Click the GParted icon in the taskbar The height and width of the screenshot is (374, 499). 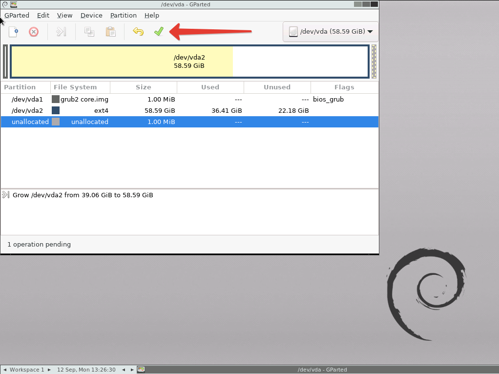(x=141, y=370)
